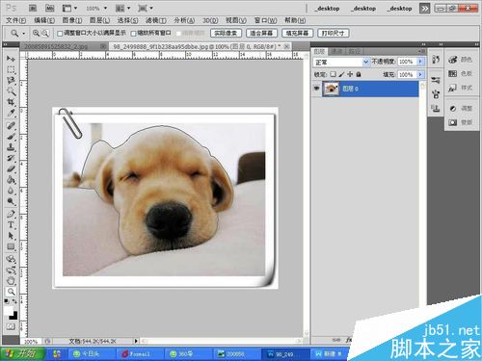The image size is (482, 361).
Task: Hide layer 0 with eye icon
Action: [x=316, y=88]
